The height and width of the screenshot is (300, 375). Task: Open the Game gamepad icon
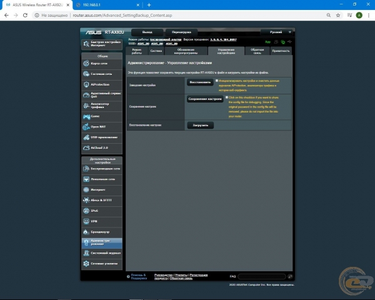tap(86, 116)
